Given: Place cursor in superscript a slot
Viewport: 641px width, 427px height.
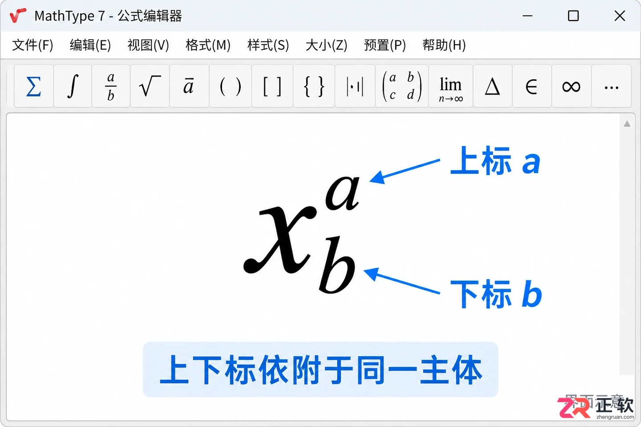Looking at the screenshot, I should point(342,193).
